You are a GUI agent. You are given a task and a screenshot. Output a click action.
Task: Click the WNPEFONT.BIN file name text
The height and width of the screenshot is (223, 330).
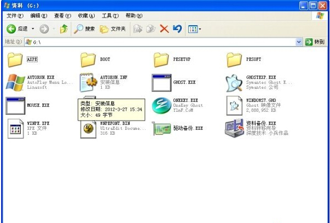pos(115,123)
